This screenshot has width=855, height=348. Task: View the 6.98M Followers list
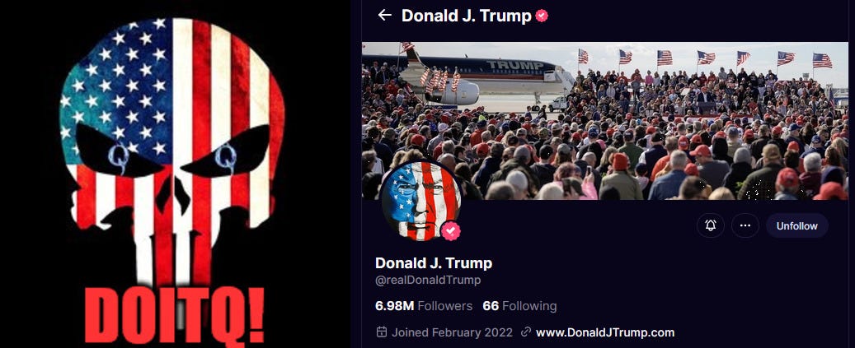click(424, 305)
